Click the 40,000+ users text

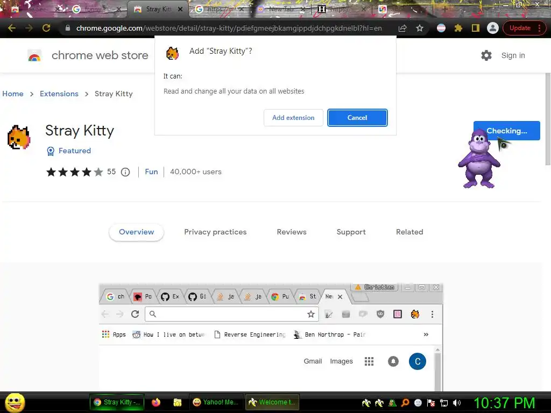(196, 172)
